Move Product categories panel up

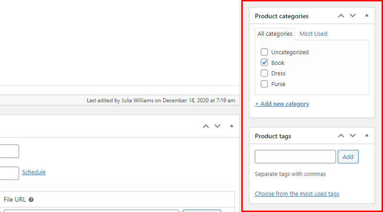pyautogui.click(x=341, y=16)
